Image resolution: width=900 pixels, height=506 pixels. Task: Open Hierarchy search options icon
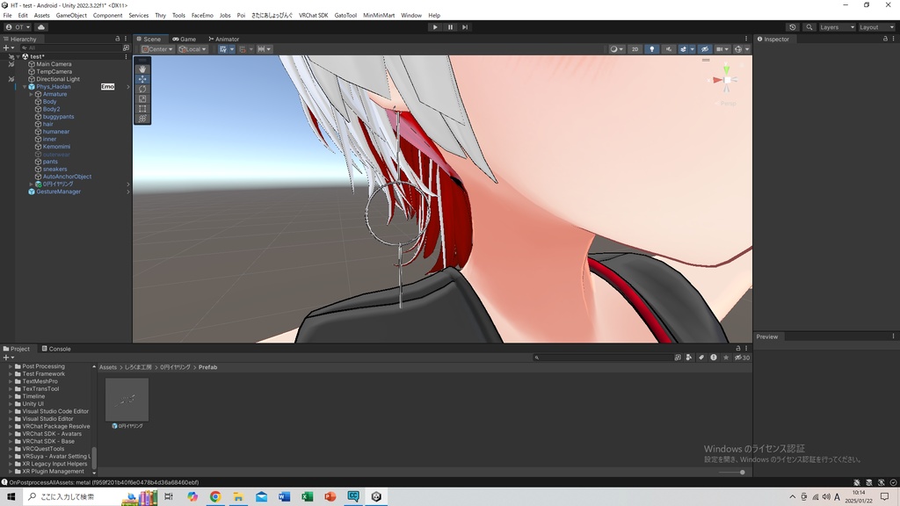click(x=127, y=48)
